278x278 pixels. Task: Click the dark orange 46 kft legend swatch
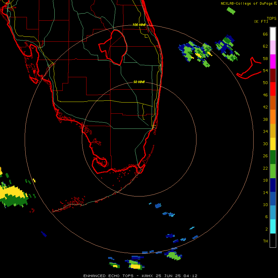[273, 103]
